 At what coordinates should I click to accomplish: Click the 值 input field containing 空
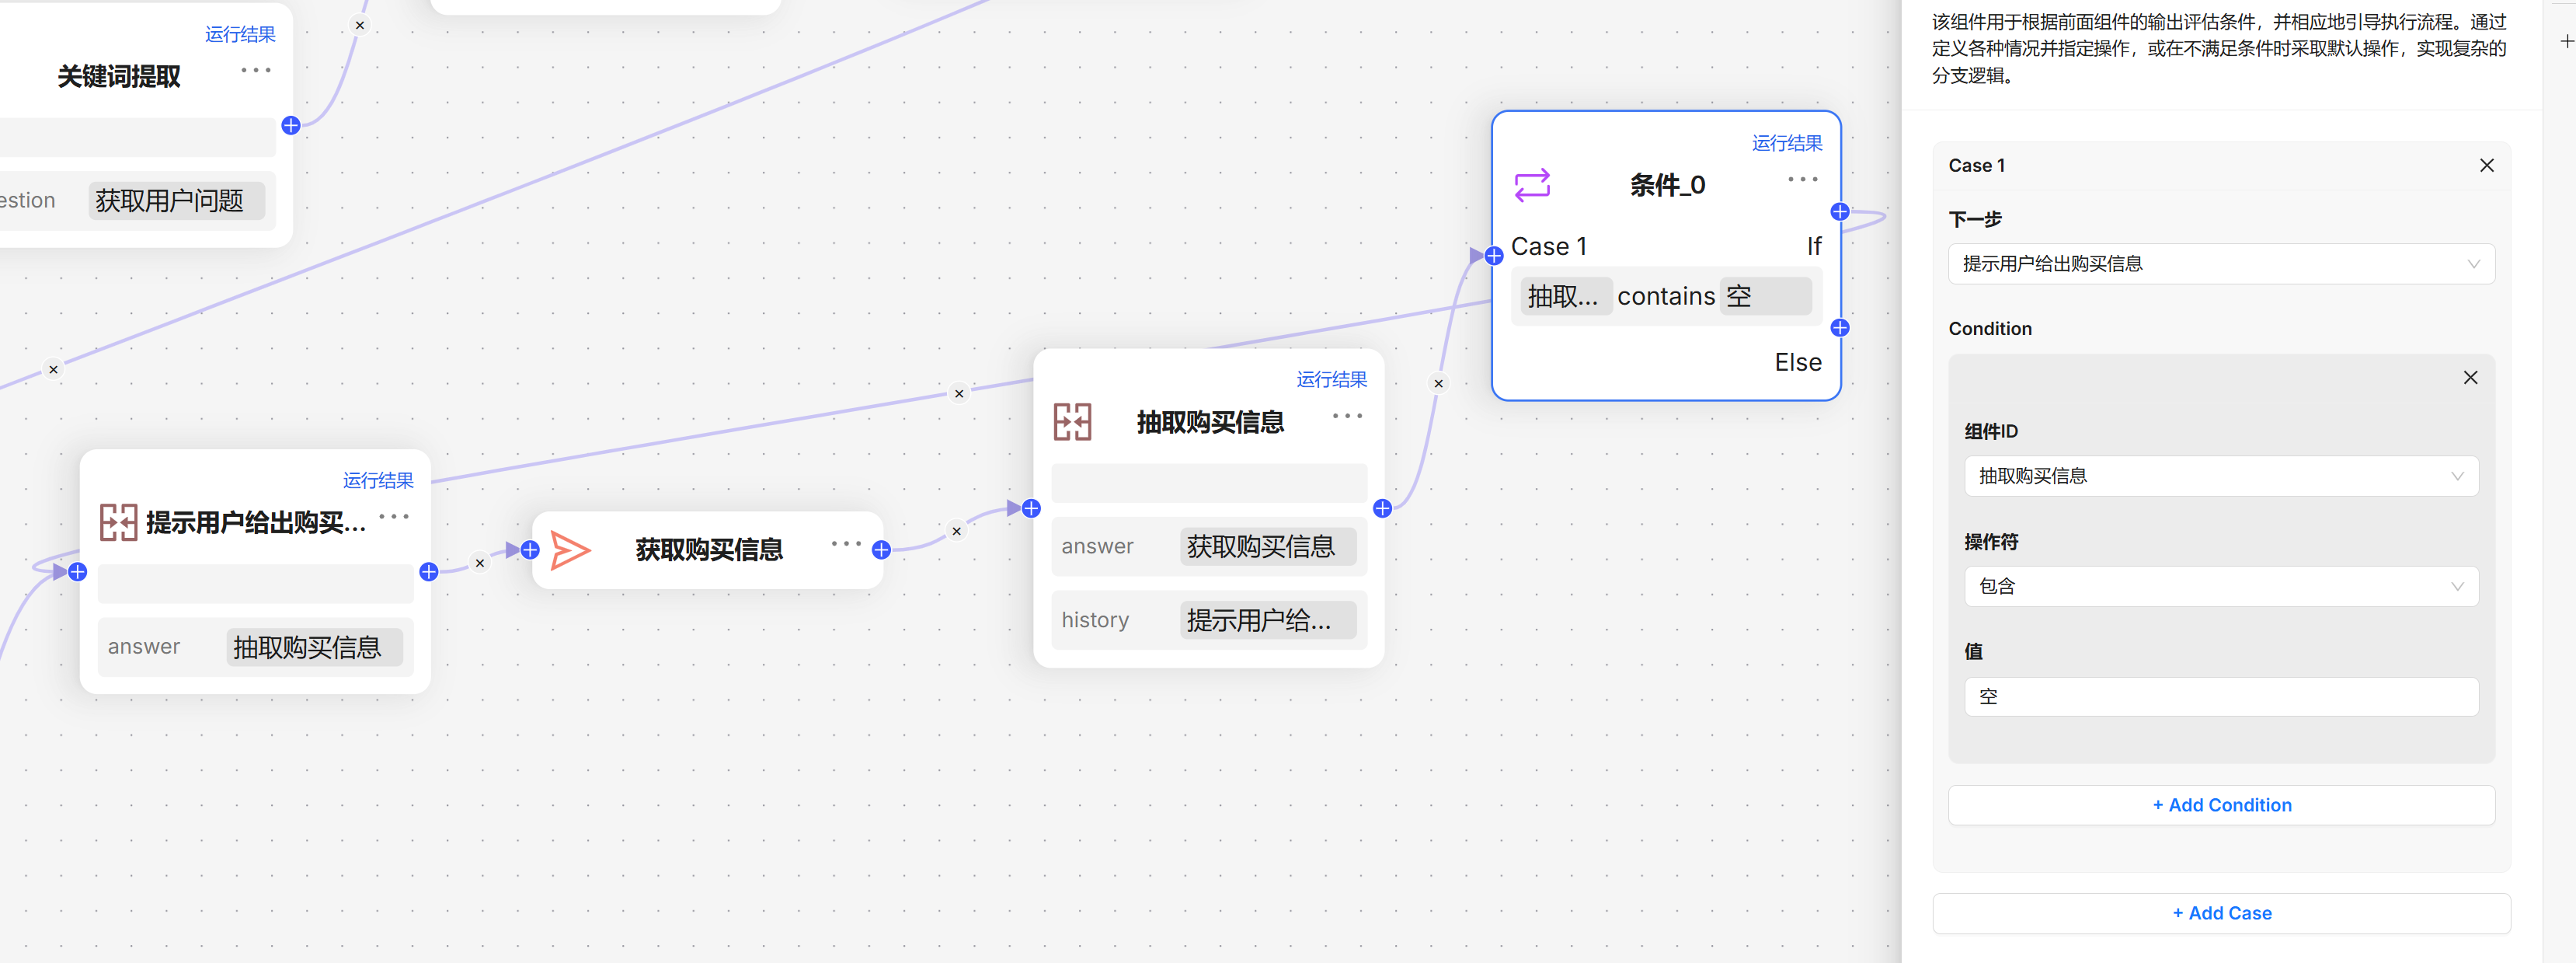tap(2221, 697)
